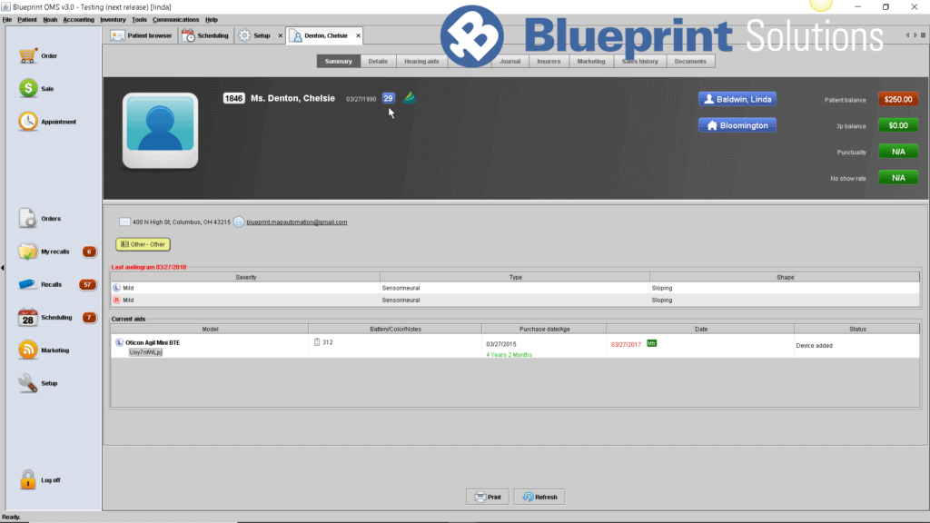
Task: Click the tab list dropdown at top right
Action: tap(923, 35)
